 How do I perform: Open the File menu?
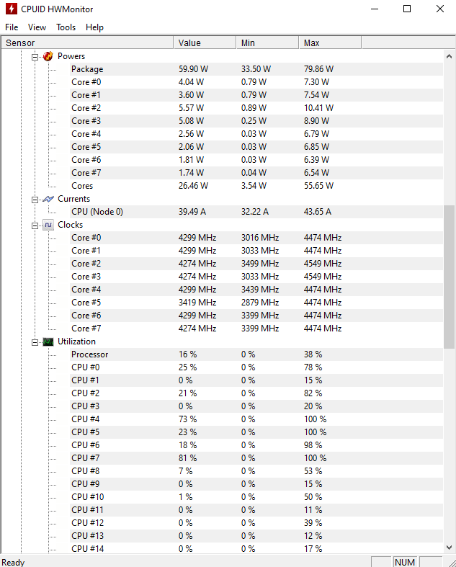pos(12,27)
